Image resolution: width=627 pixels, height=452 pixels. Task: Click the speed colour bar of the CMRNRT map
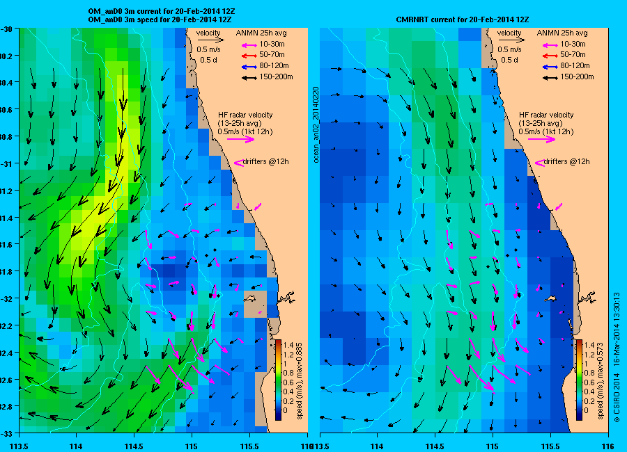(579, 380)
